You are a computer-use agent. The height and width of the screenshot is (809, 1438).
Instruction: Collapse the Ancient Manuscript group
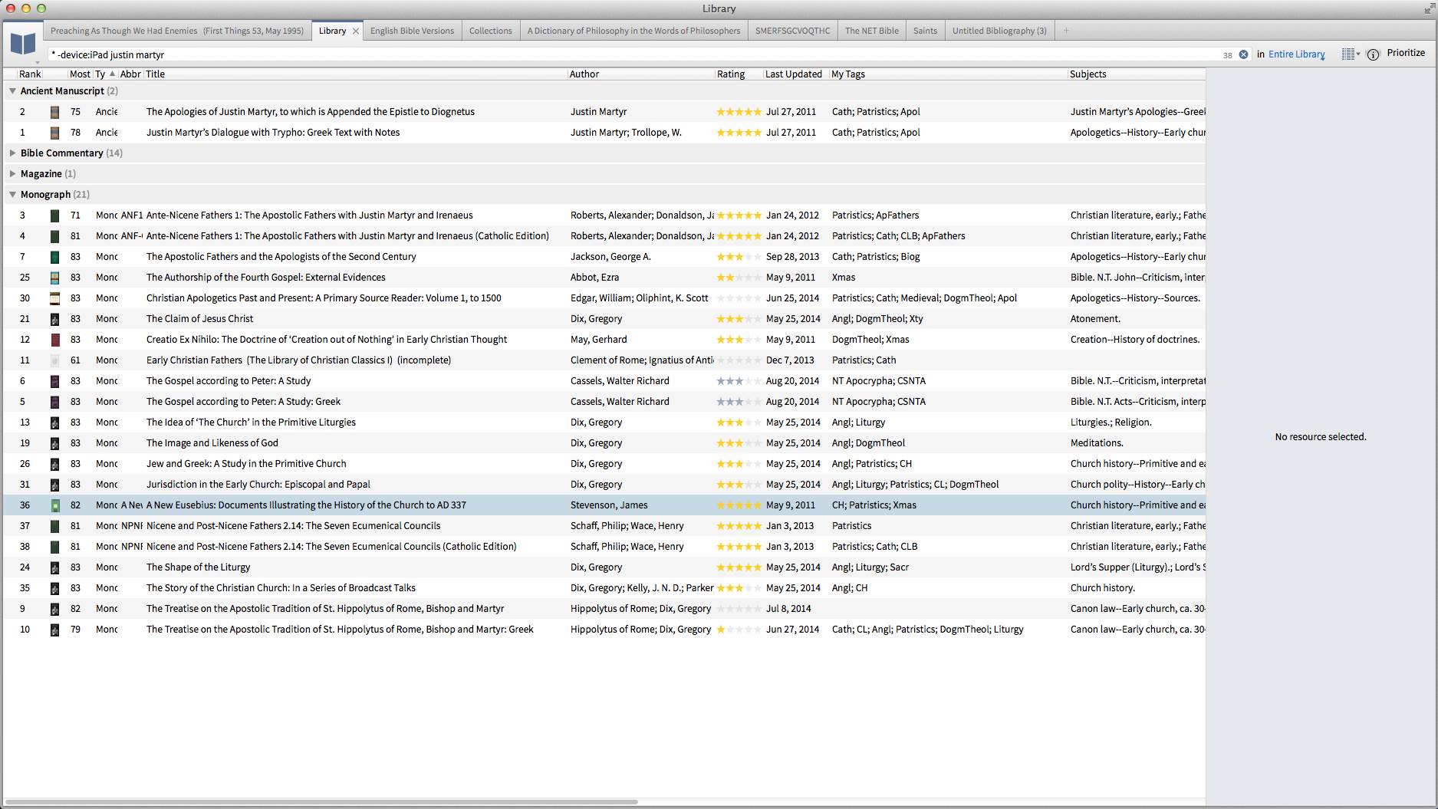coord(12,90)
